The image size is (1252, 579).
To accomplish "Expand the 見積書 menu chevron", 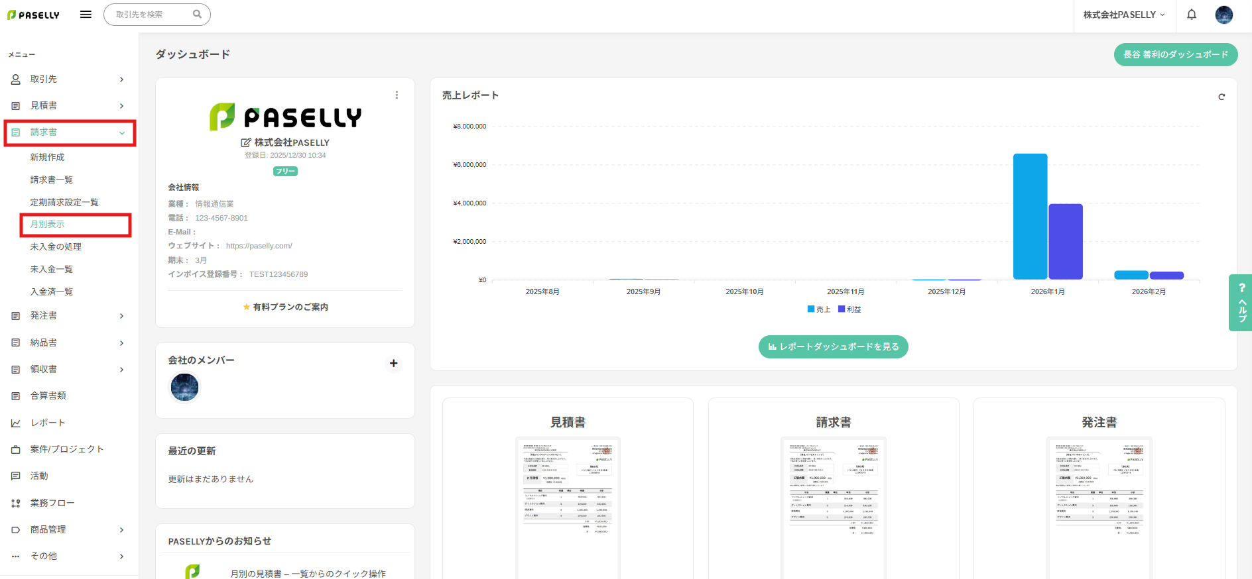I will [121, 106].
